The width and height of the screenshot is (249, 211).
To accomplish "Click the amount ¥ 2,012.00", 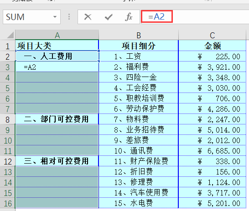I will click(x=212, y=140).
